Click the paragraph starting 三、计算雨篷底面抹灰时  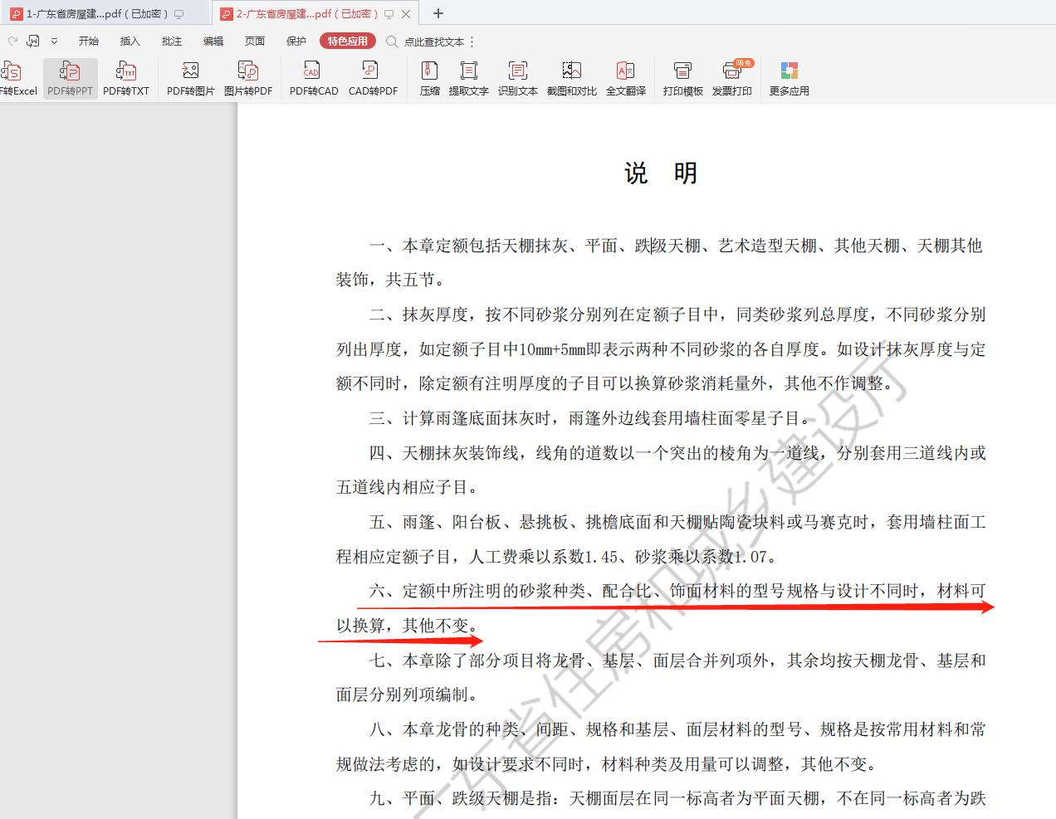(x=593, y=418)
